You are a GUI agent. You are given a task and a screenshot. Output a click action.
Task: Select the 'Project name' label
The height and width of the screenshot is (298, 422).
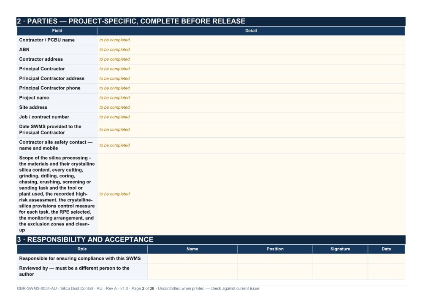coord(34,98)
